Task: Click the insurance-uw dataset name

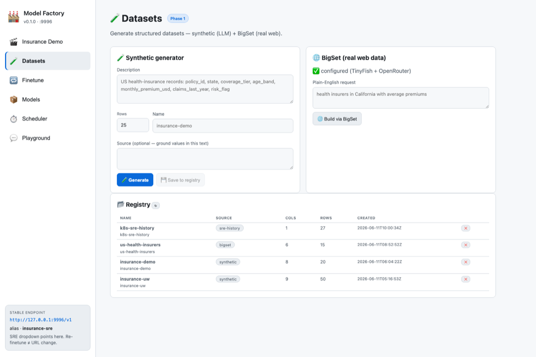Action: coord(135,279)
